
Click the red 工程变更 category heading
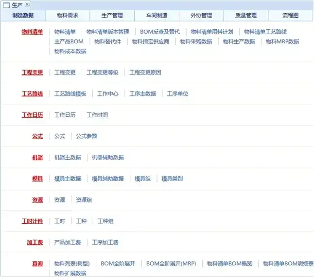32,73
